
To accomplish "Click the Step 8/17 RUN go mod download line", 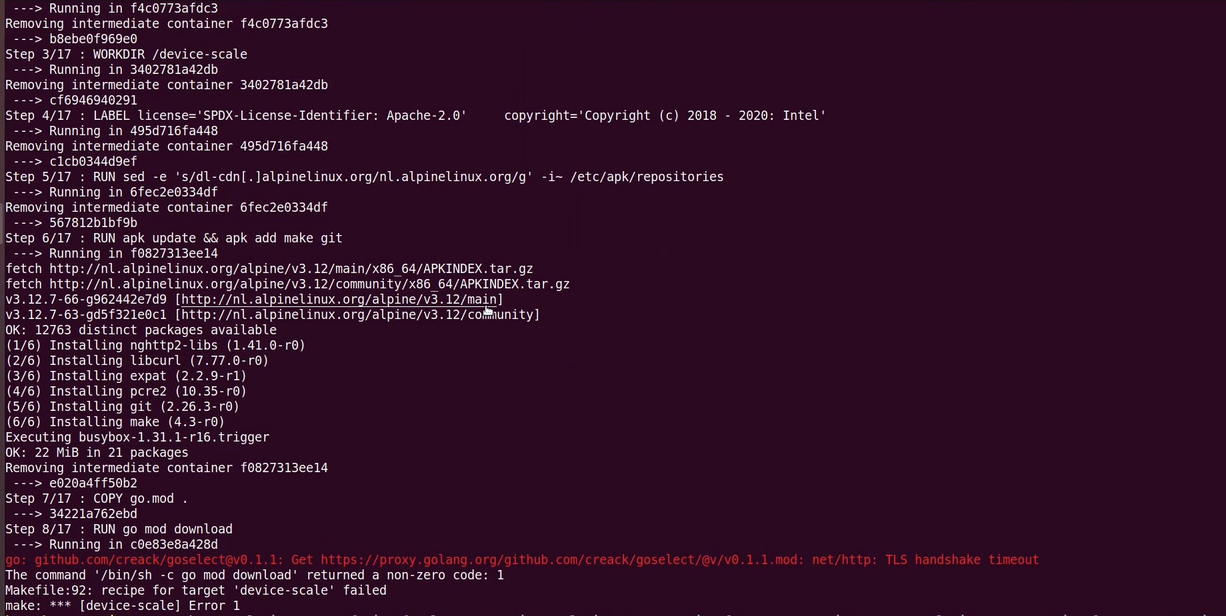I will [119, 529].
